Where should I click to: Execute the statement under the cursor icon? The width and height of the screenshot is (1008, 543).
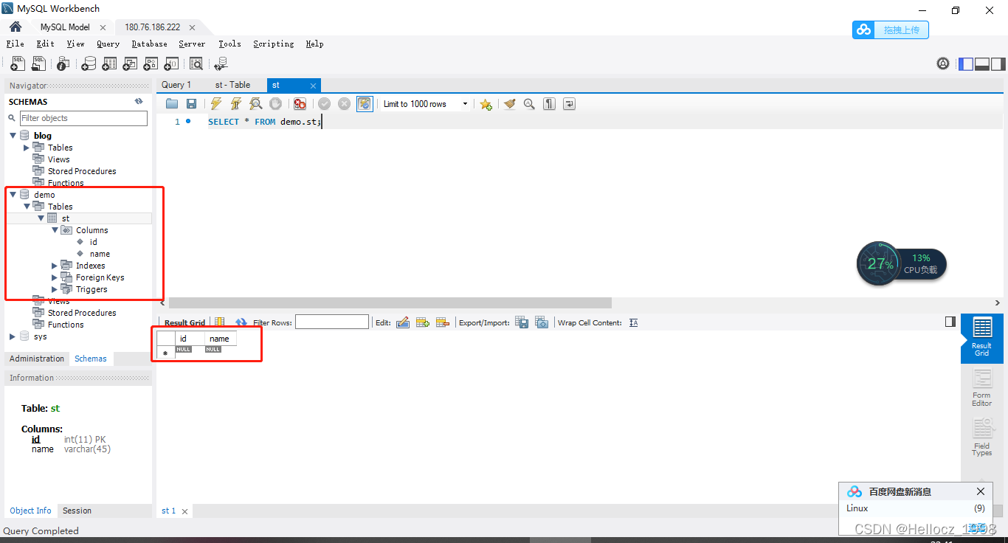[236, 104]
